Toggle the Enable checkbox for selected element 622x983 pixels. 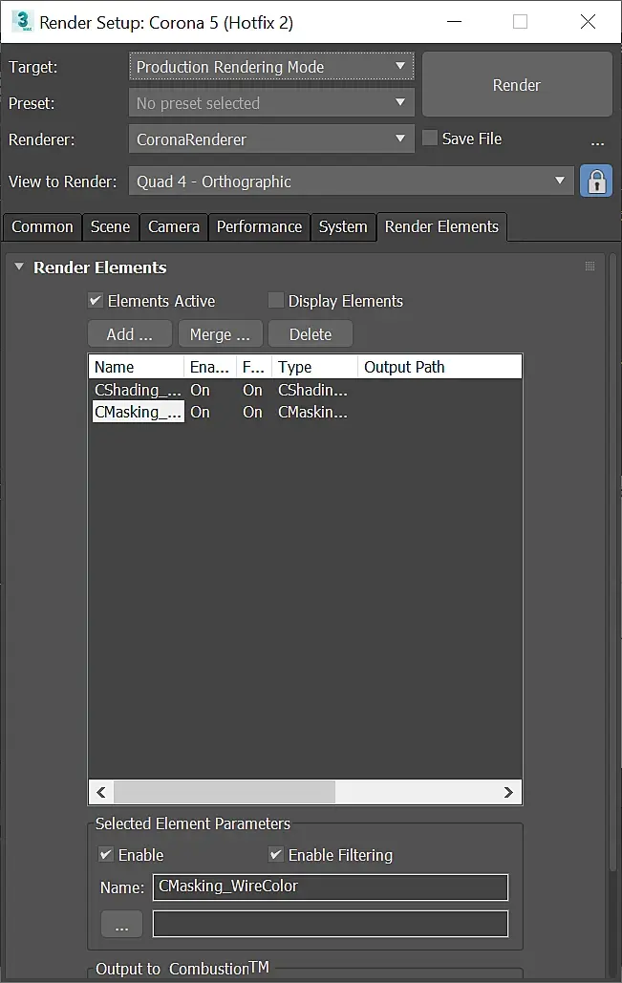(x=106, y=854)
